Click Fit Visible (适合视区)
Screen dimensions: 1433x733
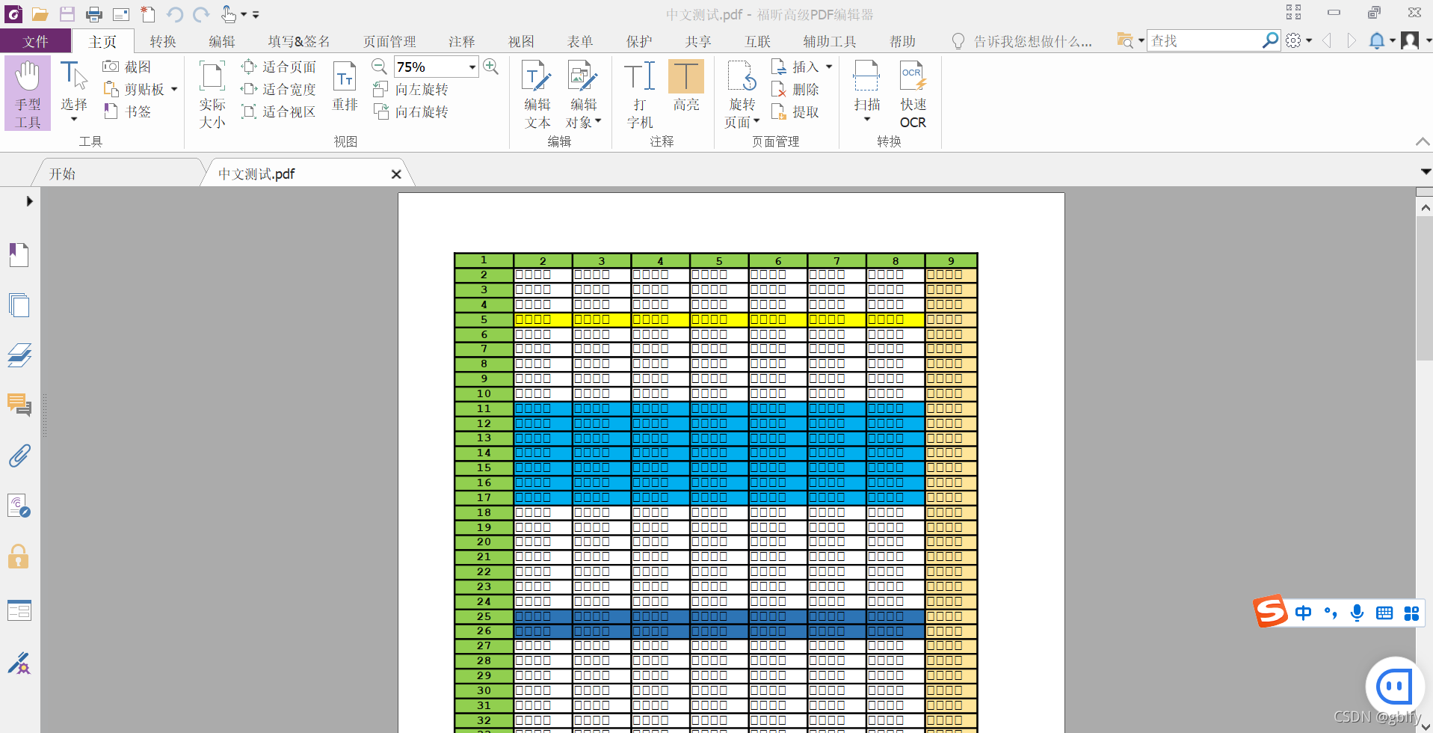[279, 111]
